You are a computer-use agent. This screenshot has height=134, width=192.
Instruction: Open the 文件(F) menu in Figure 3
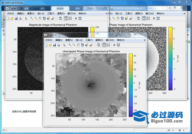[x=48, y=40]
